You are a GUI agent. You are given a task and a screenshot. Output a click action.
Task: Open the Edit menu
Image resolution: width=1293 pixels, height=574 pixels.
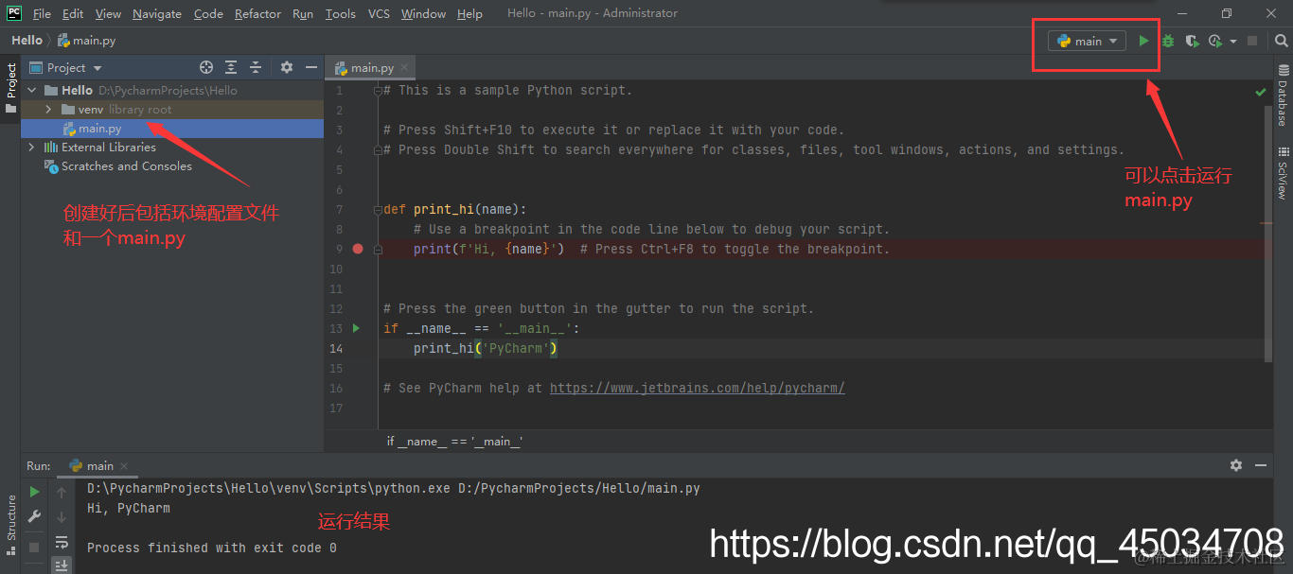[73, 13]
